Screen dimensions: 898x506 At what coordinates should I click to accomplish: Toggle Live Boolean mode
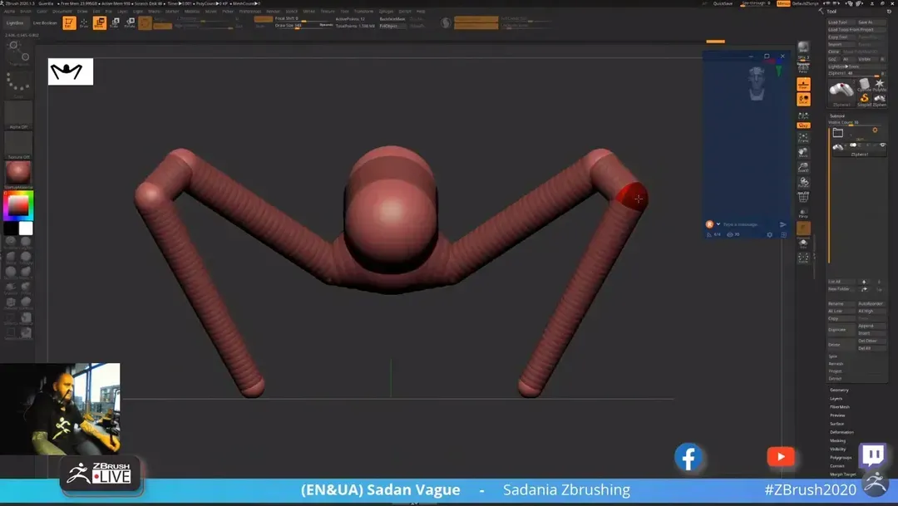(x=45, y=22)
